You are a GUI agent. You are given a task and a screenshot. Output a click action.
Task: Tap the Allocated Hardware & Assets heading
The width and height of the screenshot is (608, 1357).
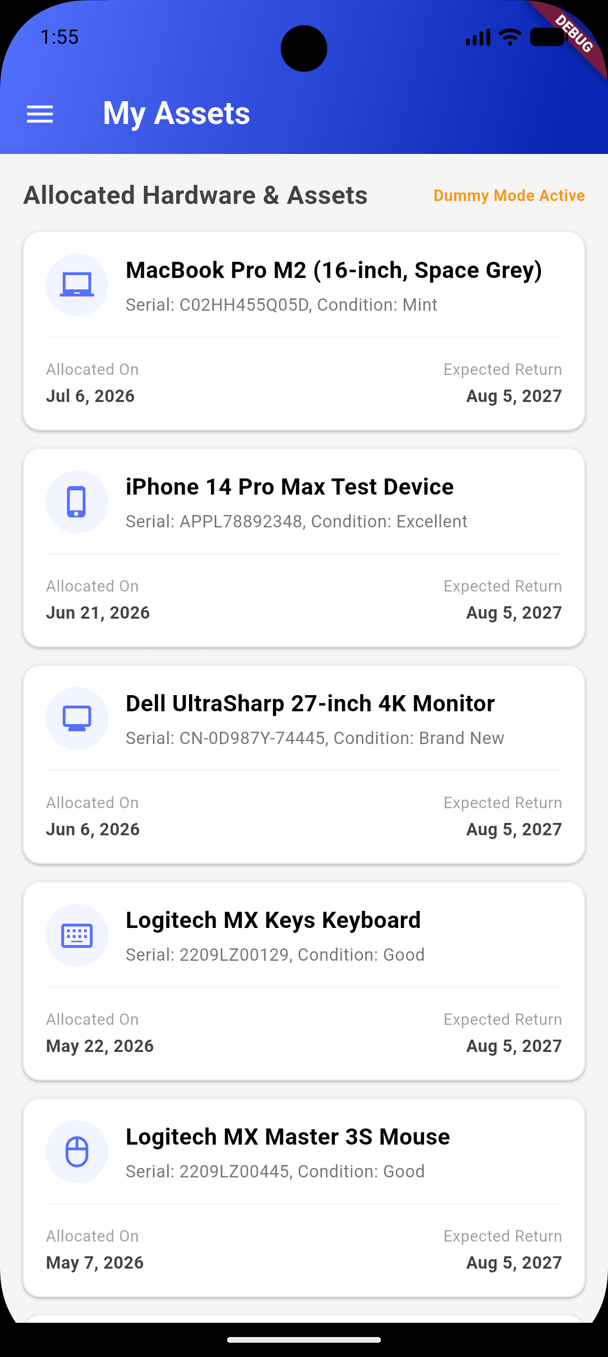(195, 195)
